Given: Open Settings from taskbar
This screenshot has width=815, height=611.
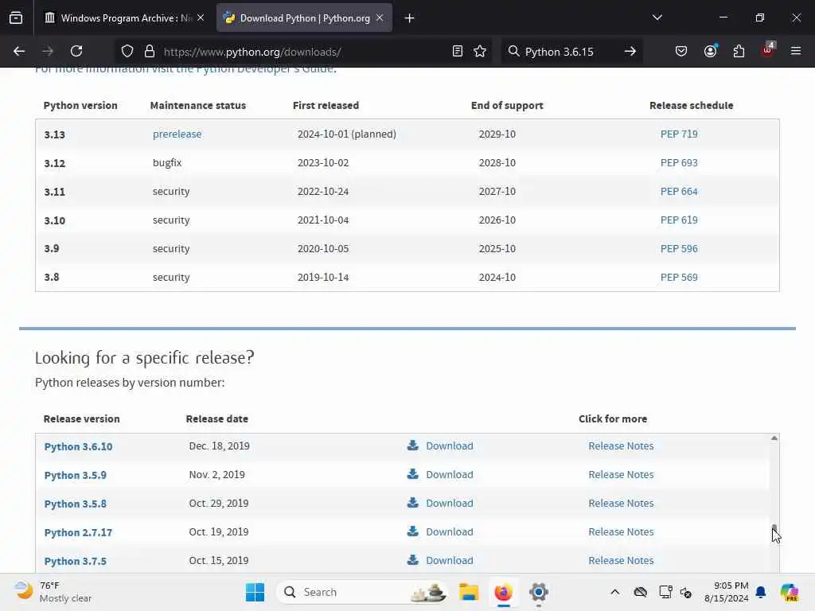Looking at the screenshot, I should (x=539, y=592).
